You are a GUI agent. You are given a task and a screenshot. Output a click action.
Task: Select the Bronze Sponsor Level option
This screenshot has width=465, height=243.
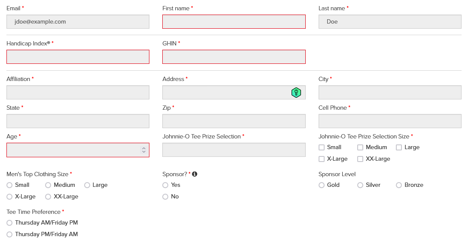pos(399,185)
